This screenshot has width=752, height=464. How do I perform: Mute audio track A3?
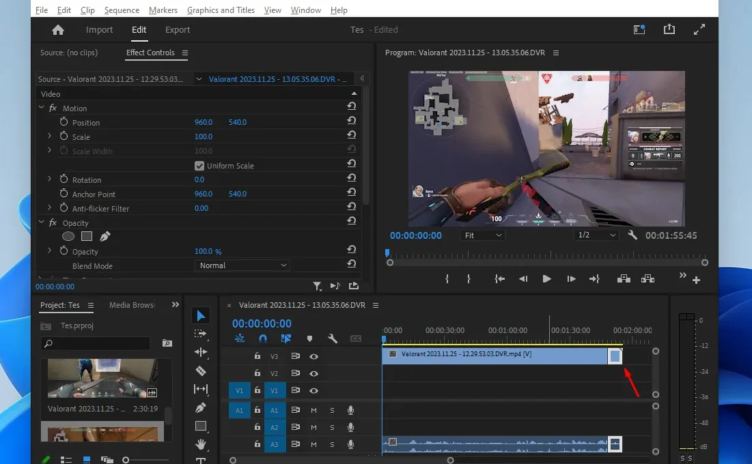coord(314,444)
